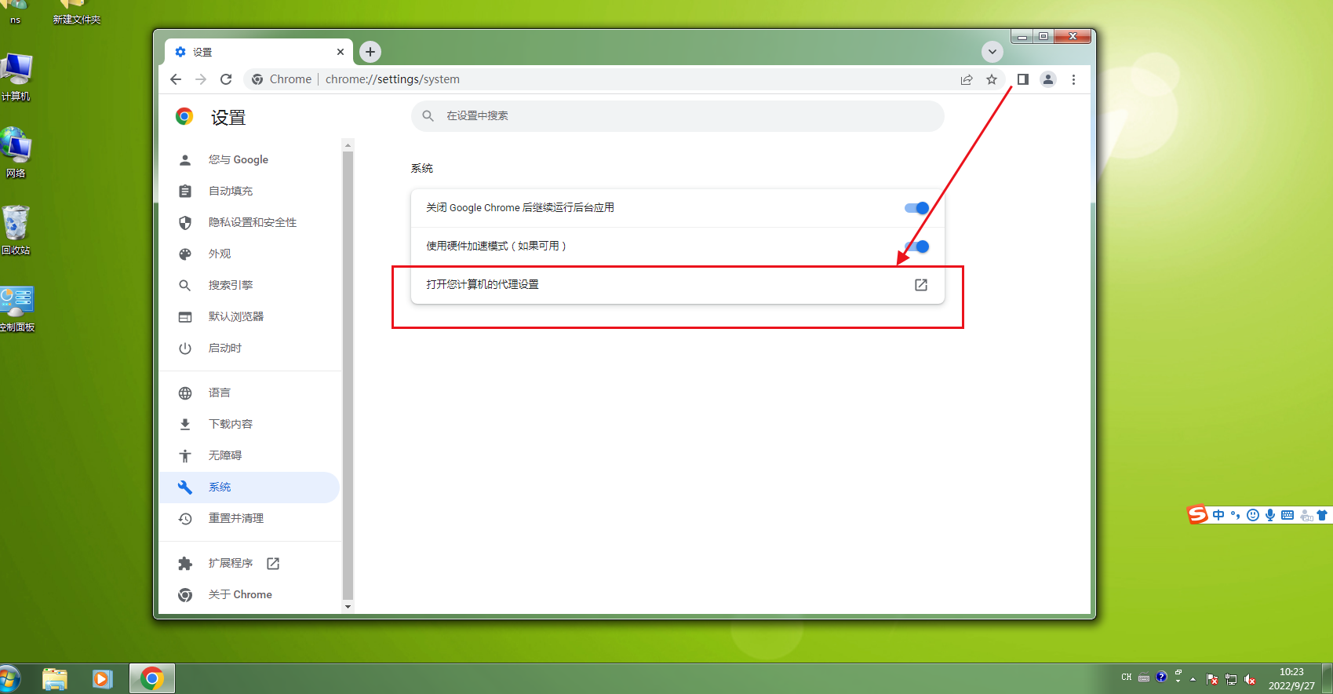Click the sidebar scrollbar down arrow
Image resolution: width=1333 pixels, height=694 pixels.
pyautogui.click(x=348, y=607)
